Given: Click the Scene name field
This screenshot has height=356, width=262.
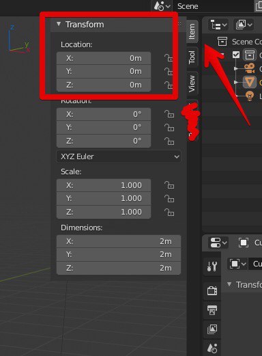Looking at the screenshot, I should coord(213,6).
